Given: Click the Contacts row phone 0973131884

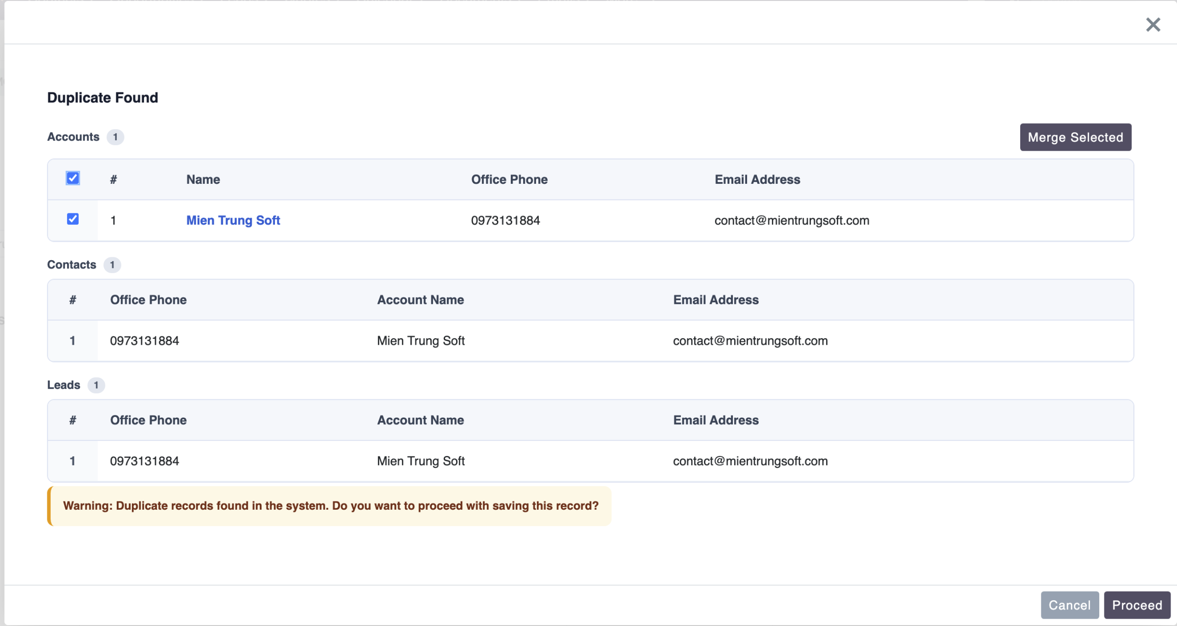Looking at the screenshot, I should [x=144, y=341].
